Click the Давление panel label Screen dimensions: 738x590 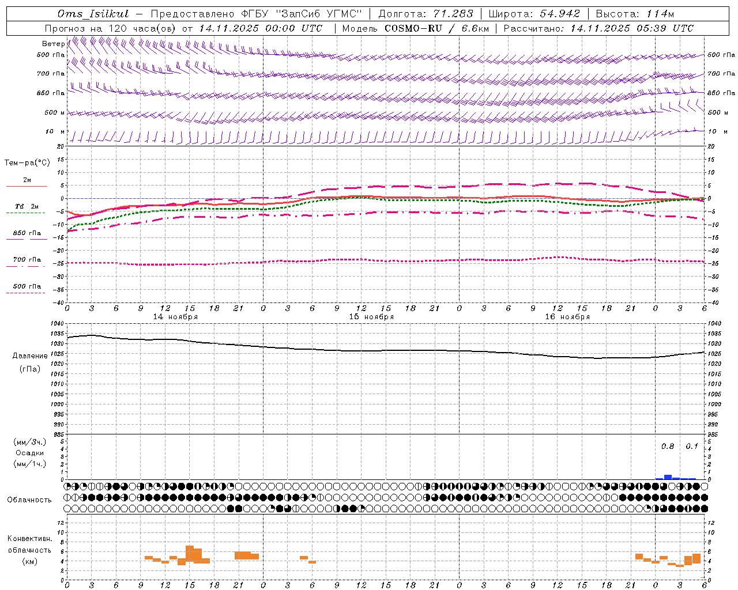pyautogui.click(x=30, y=356)
